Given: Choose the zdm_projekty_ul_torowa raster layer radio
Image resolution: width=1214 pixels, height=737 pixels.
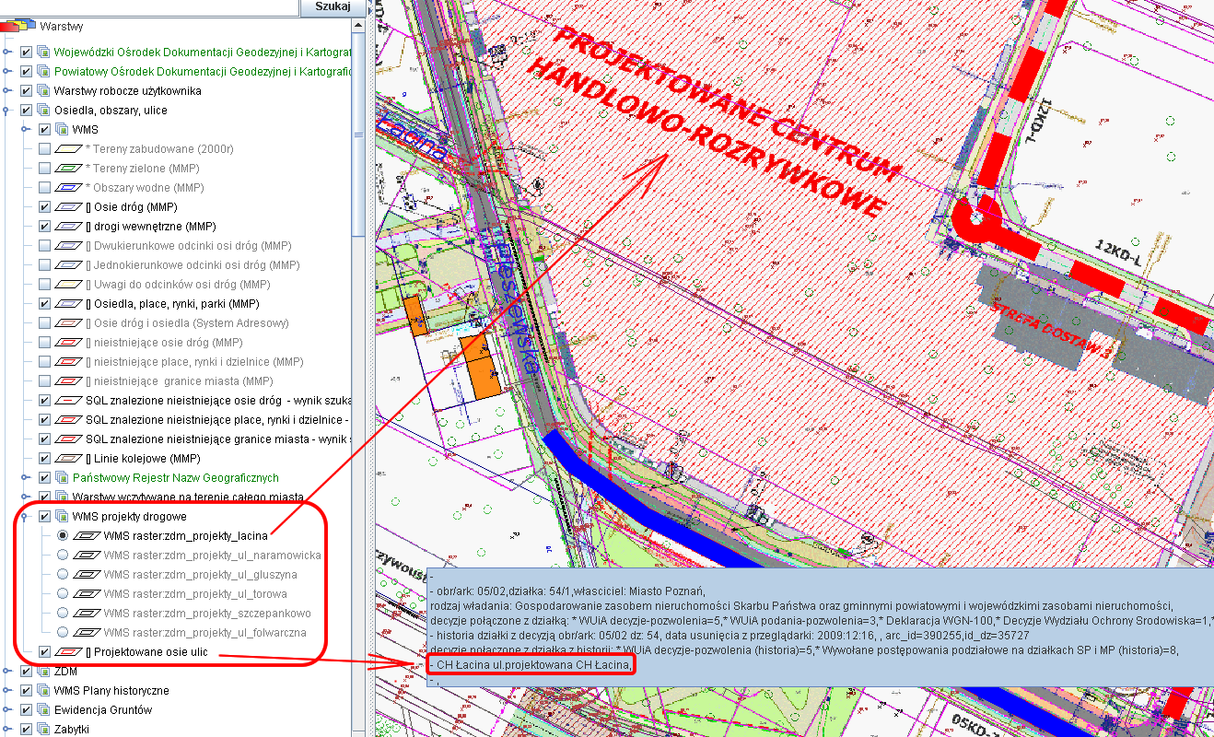Looking at the screenshot, I should pyautogui.click(x=63, y=594).
